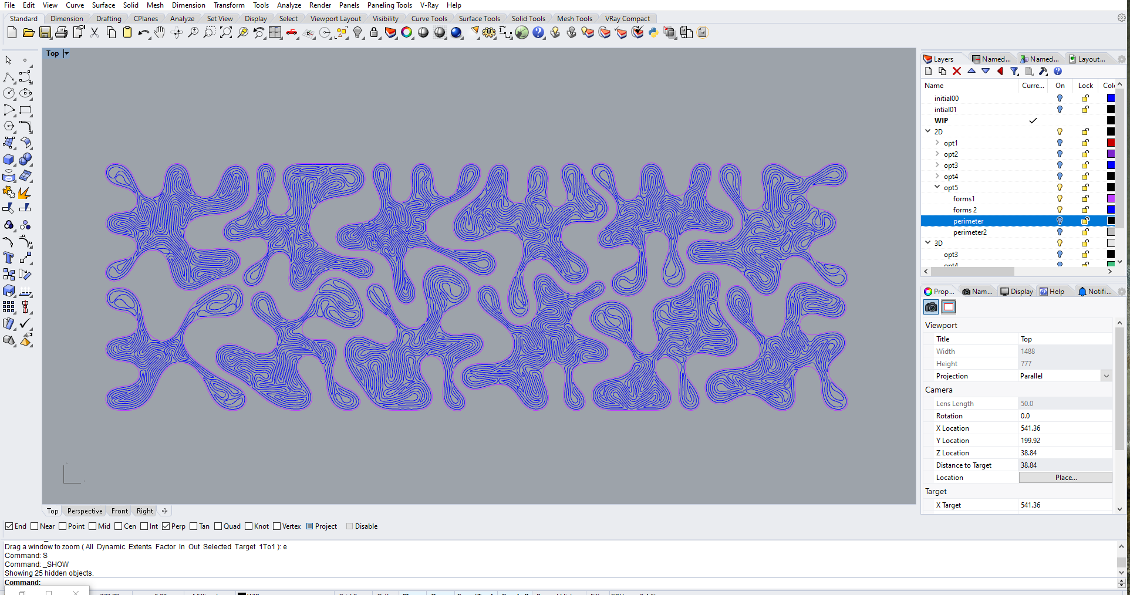Click the Undo arrow icon
Viewport: 1130px width, 595px height.
point(143,33)
